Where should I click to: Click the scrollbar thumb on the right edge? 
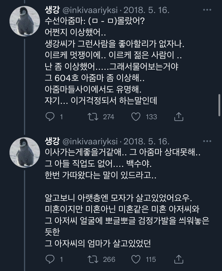coord(219,106)
